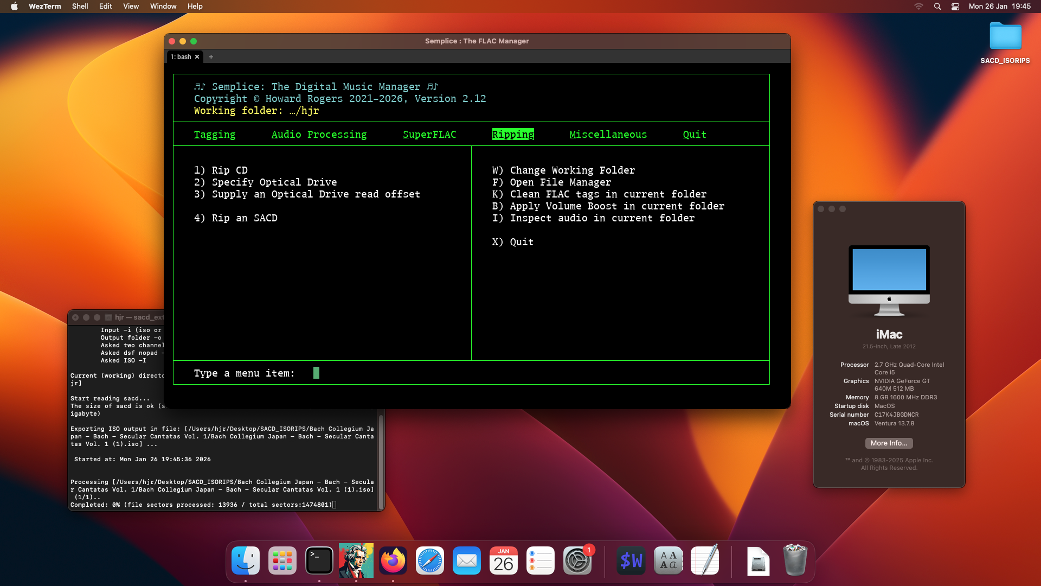This screenshot has height=586, width=1041.
Task: Open the Shell menu in the menu bar
Action: 80,6
